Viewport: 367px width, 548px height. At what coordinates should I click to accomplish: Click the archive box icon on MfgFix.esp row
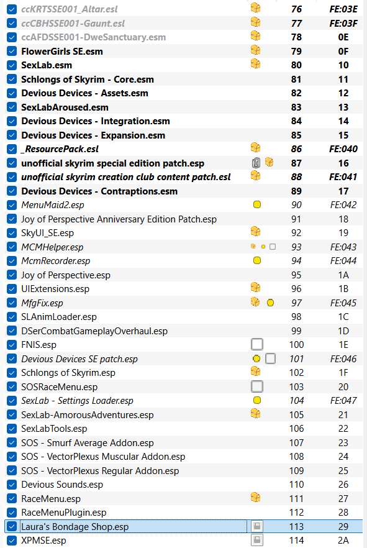coord(256,302)
